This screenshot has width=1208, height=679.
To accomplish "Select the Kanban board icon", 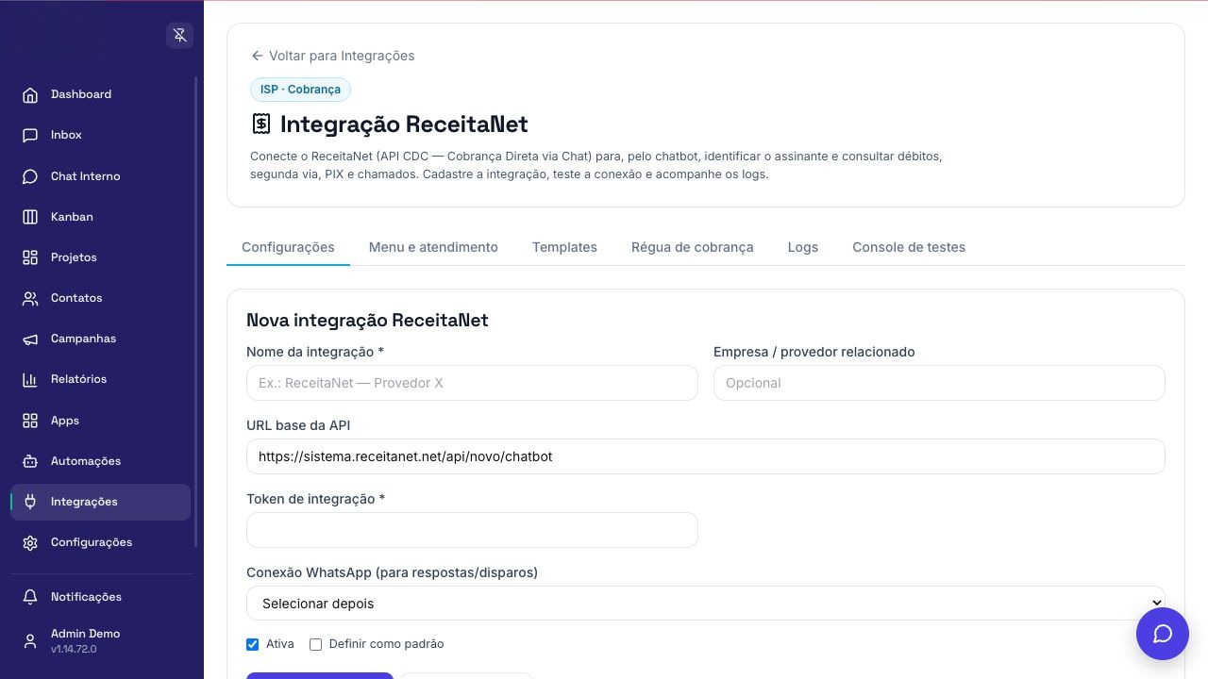I will [x=30, y=217].
